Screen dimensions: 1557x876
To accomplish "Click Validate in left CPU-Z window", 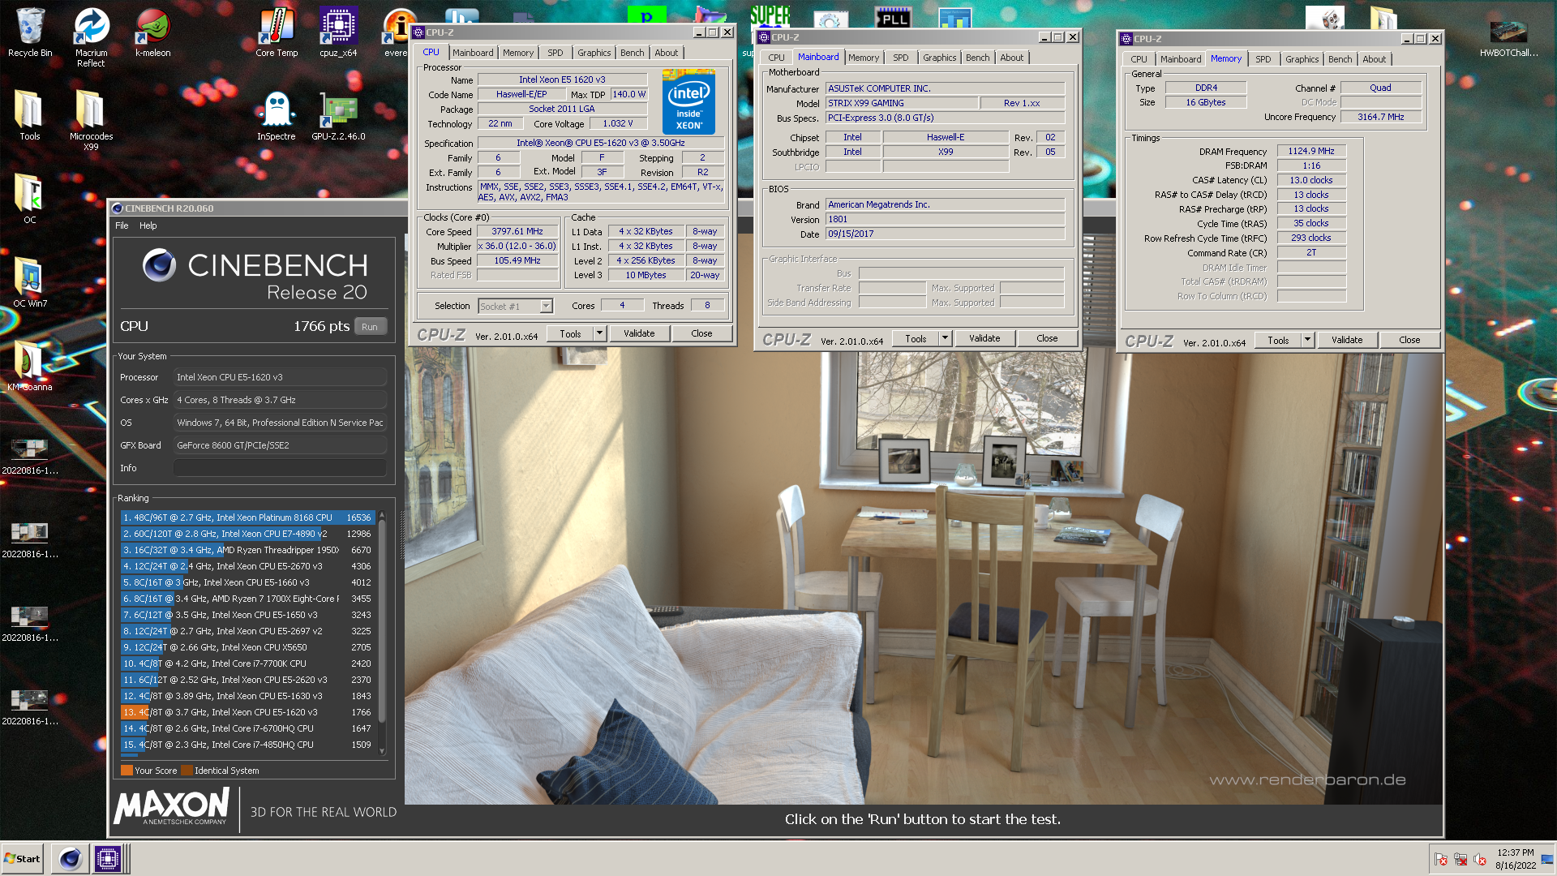I will click(639, 333).
